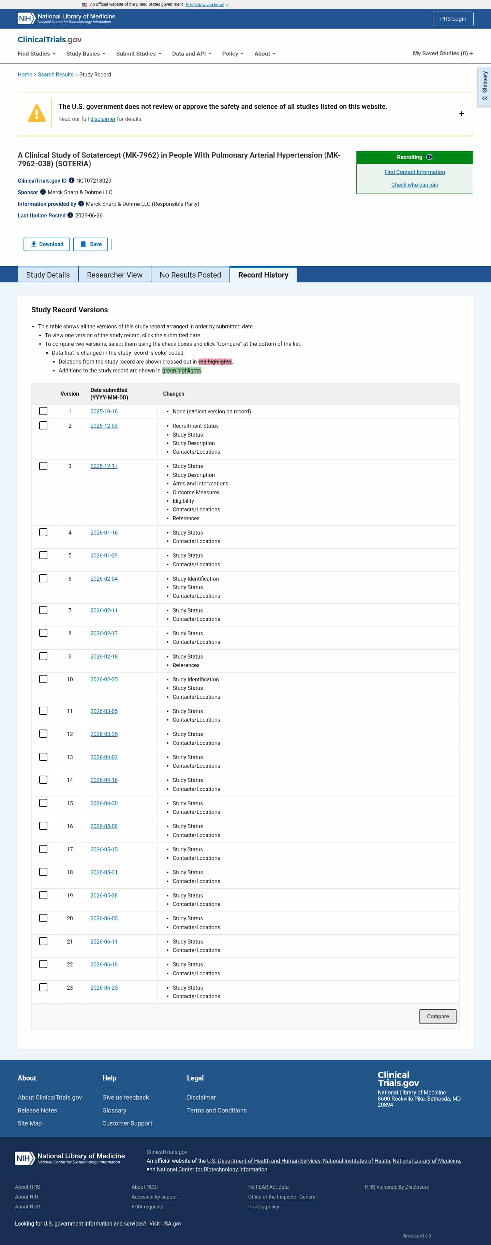Open the Data and API dropdown

pos(192,54)
